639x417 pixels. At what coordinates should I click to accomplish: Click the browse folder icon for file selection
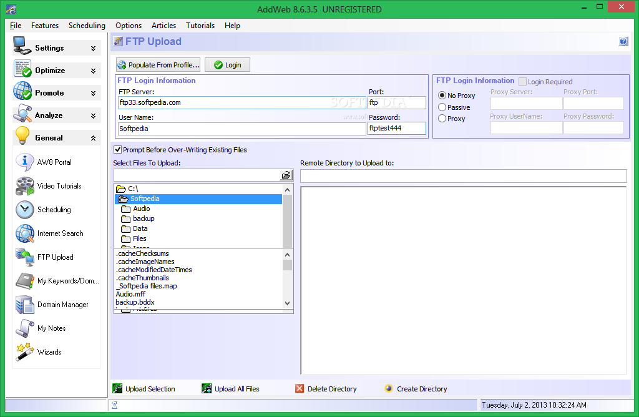(x=286, y=175)
